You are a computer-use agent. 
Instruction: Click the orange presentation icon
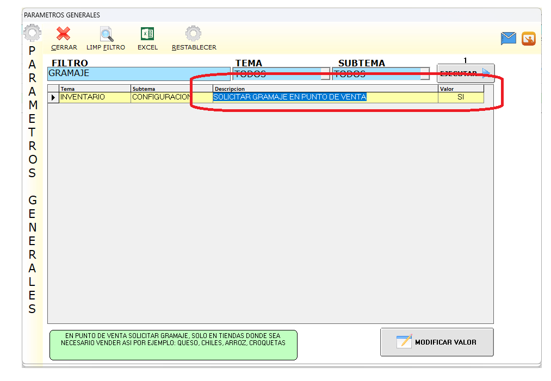528,39
